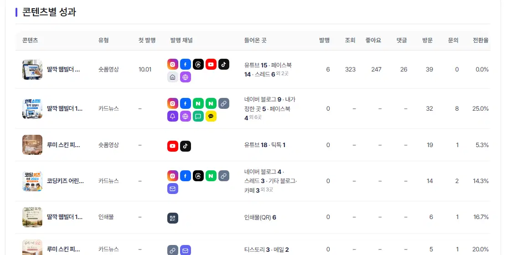506x255 pixels.
Task: Click Instagram icon in the 코딩키즈 row
Action: (173, 176)
